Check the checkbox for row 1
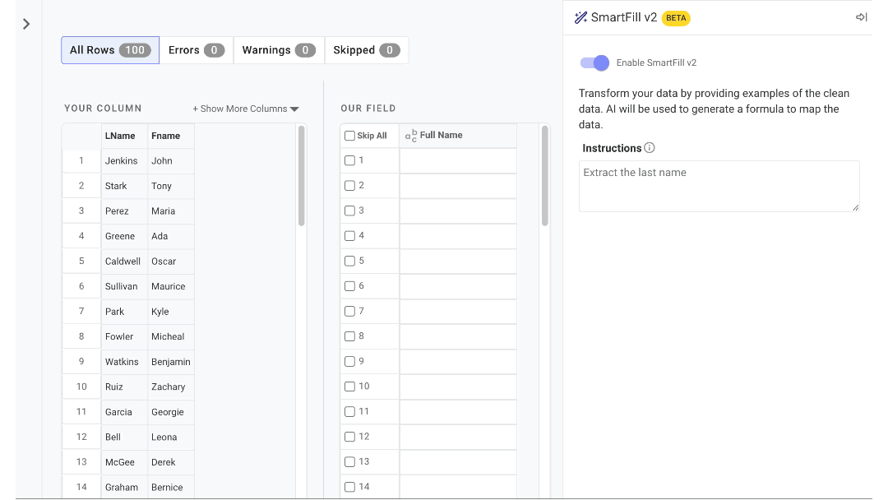The width and height of the screenshot is (888, 500). point(349,160)
